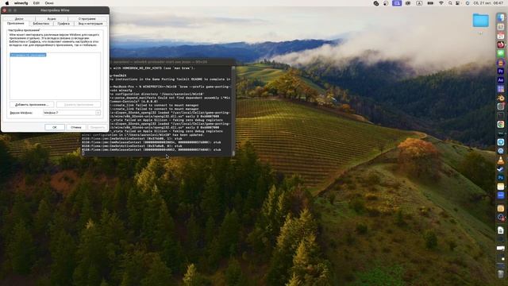Viewport: 508px width, 286px height.
Task: Switch to the Библиотеки tab
Action: pyautogui.click(x=40, y=24)
